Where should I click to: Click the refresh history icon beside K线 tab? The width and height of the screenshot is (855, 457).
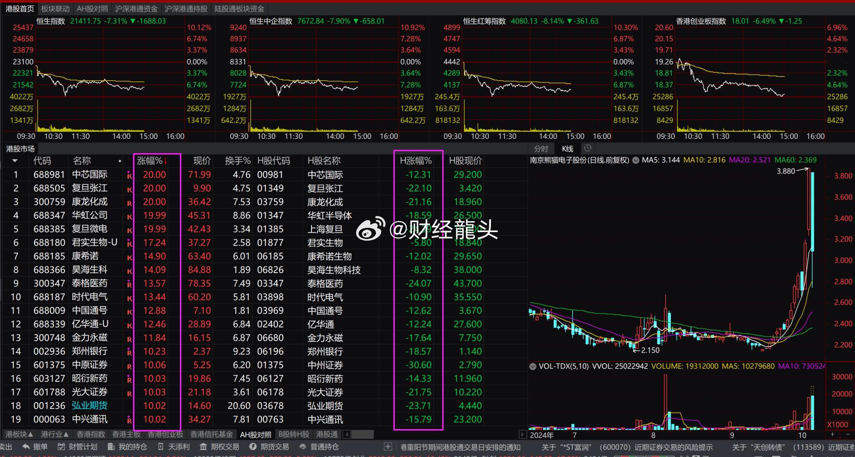click(588, 148)
